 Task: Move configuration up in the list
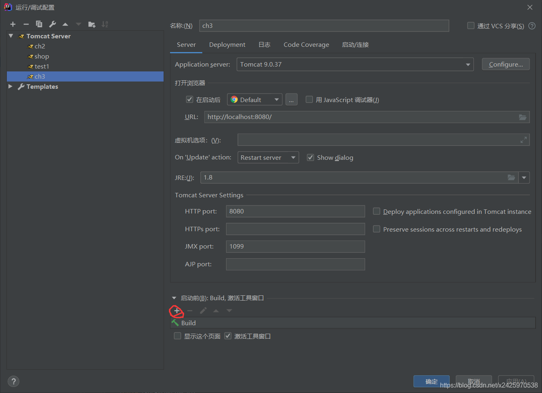[65, 24]
